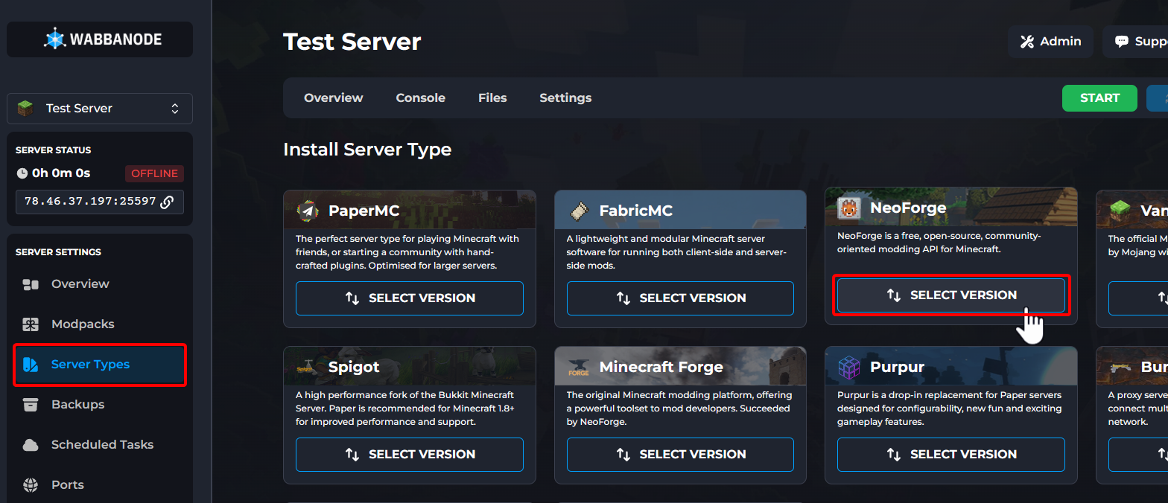Click the FabricMC logo icon

coord(579,211)
